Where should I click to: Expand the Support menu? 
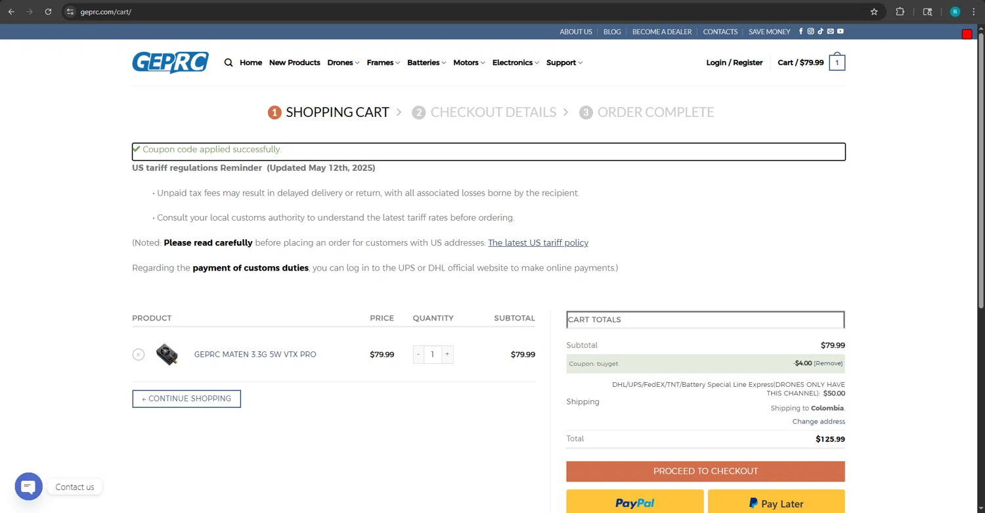565,62
